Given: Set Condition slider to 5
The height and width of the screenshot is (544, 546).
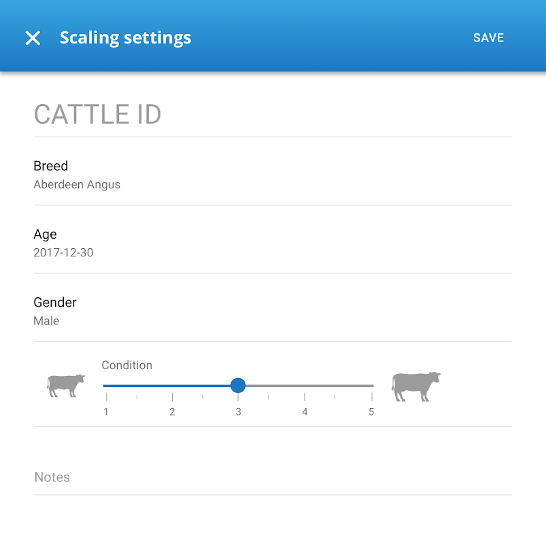Looking at the screenshot, I should pos(371,386).
